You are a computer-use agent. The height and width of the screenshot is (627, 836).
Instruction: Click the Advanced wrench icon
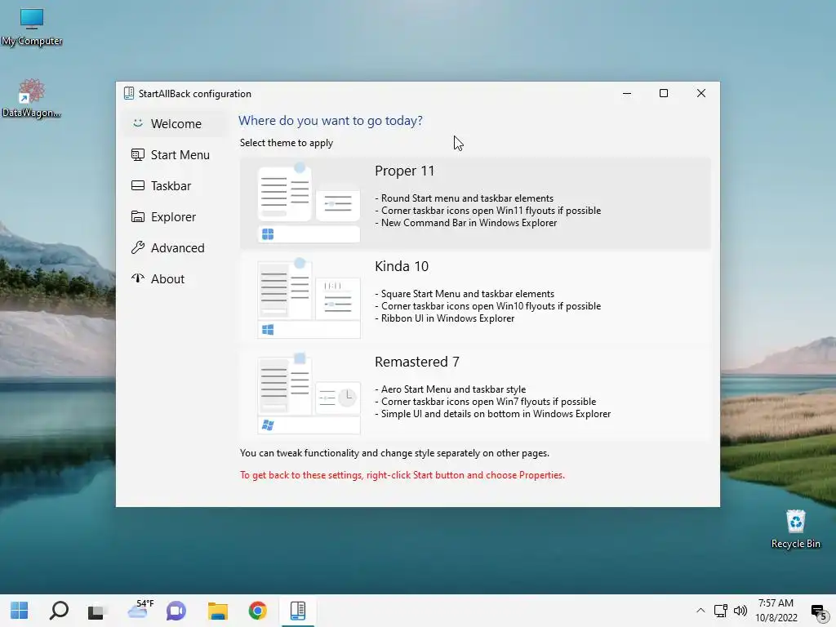click(x=137, y=247)
